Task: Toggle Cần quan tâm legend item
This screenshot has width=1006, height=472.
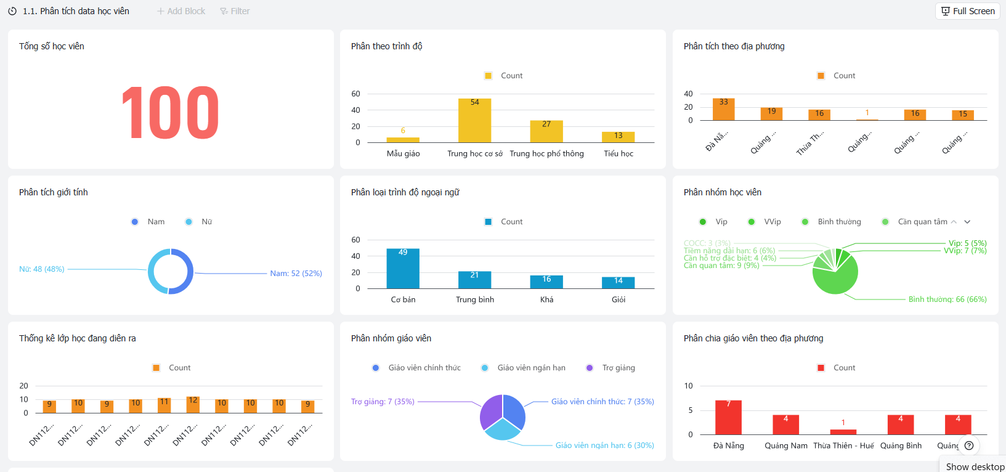Action: point(915,222)
